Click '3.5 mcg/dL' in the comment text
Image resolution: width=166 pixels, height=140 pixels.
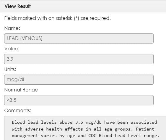[88, 122]
